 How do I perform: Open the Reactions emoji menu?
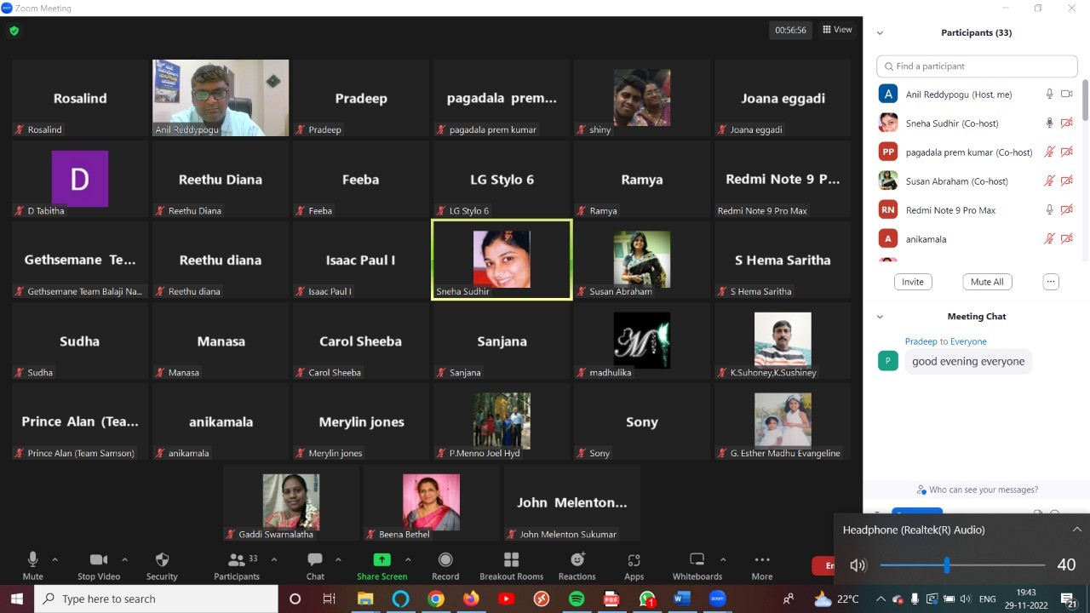pyautogui.click(x=577, y=560)
